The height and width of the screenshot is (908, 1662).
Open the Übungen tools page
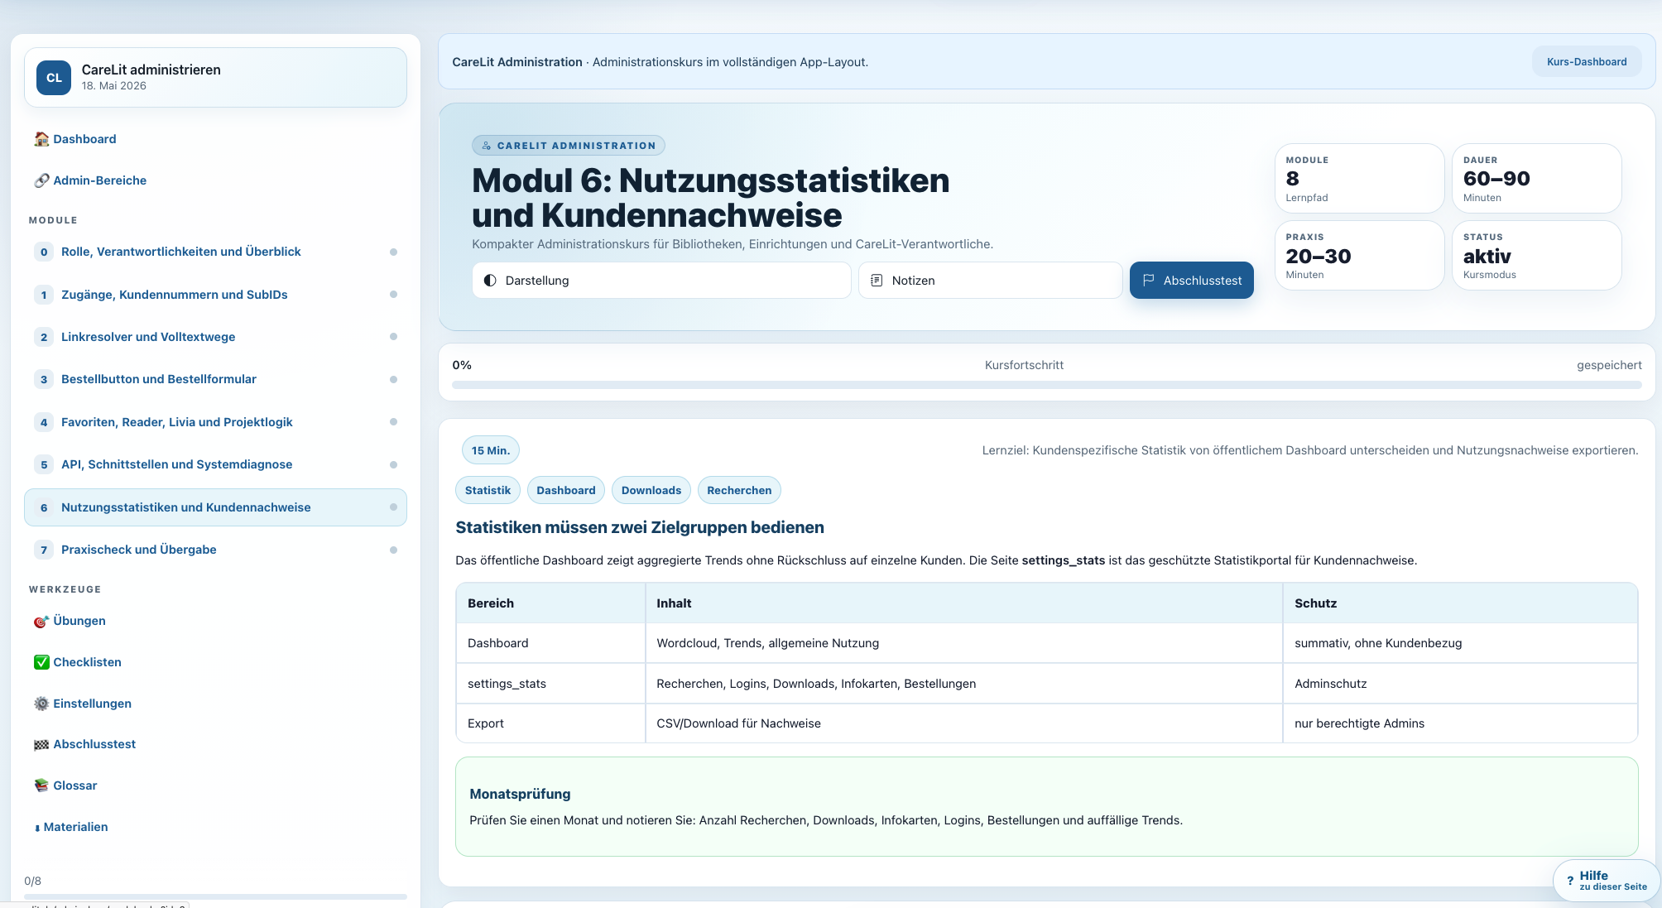tap(215, 621)
